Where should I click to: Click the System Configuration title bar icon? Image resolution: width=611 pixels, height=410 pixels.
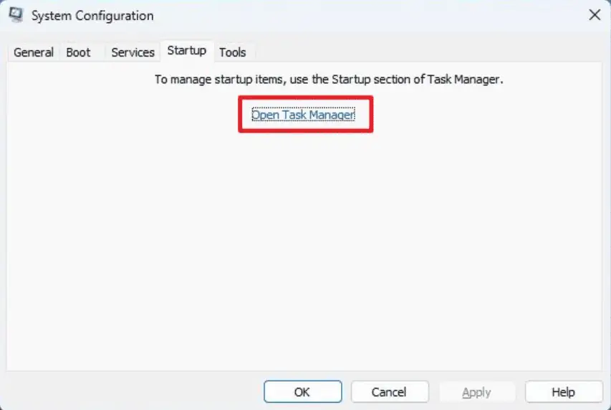[15, 15]
